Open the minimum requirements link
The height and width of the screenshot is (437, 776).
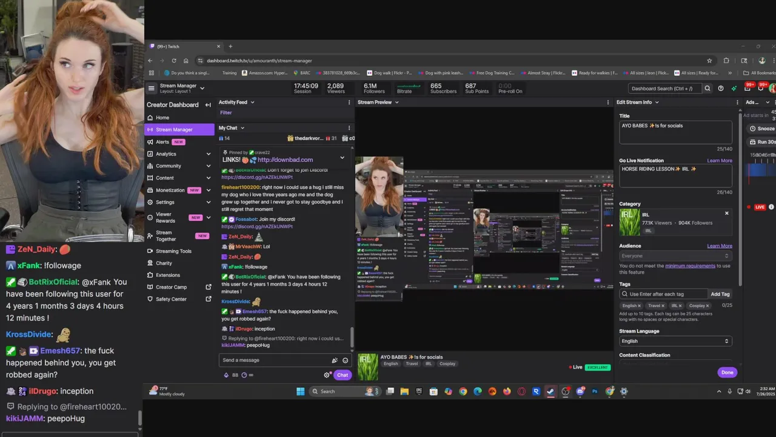click(690, 266)
